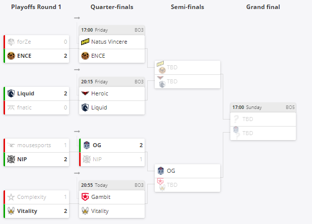Open the 20:15 Friday BO3 match header
312x224 pixels.
(112, 81)
